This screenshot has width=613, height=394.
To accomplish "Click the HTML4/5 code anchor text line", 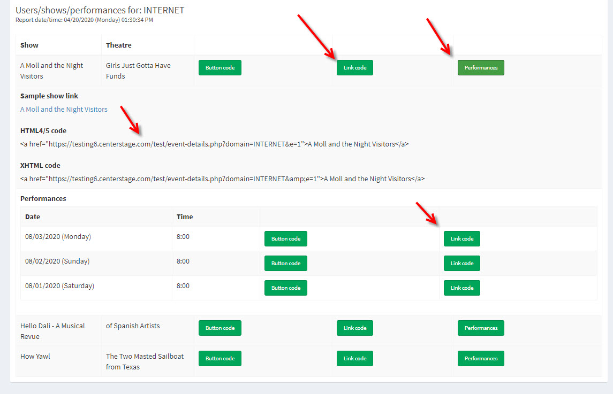I will pyautogui.click(x=214, y=144).
